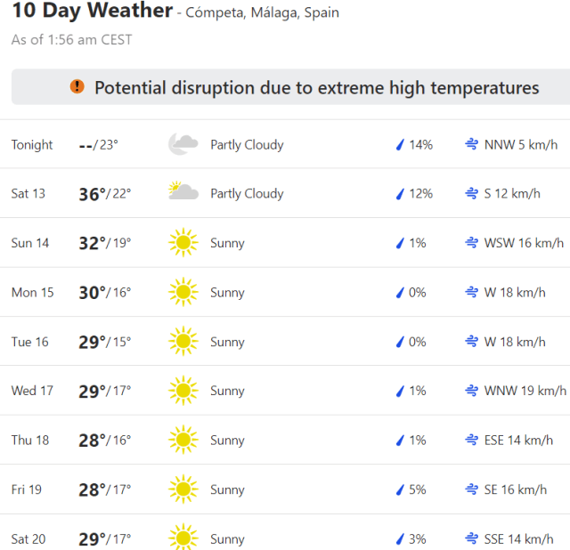
Task: Expand the Sun 14 forecast details
Action: pos(285,243)
